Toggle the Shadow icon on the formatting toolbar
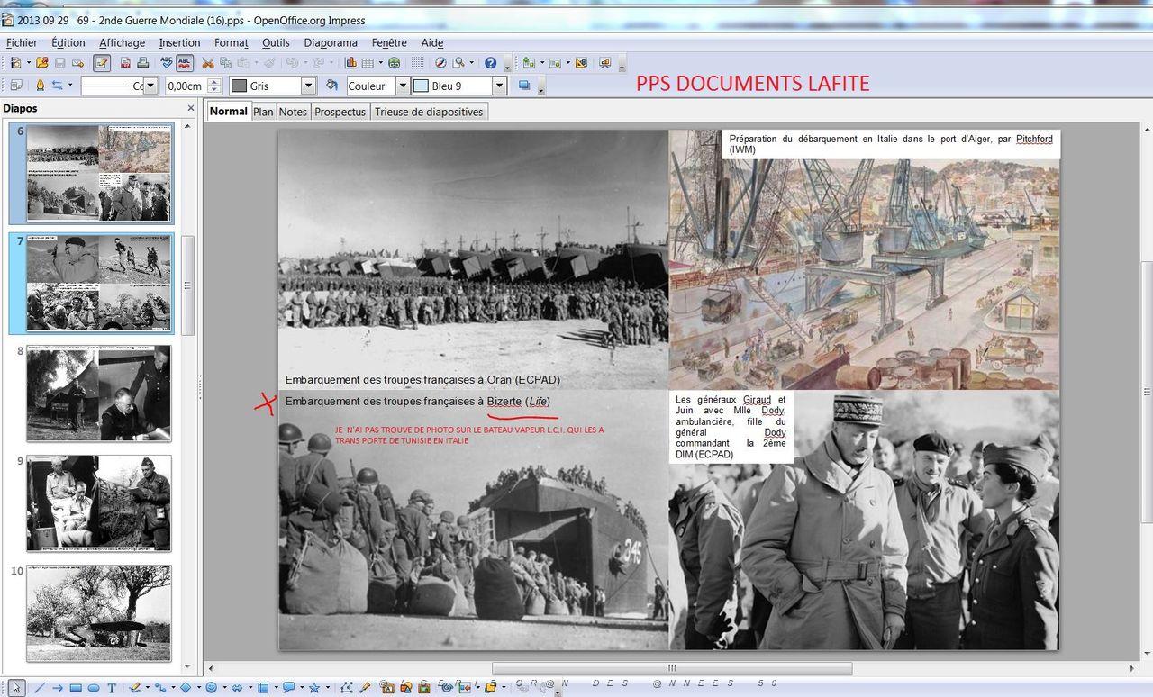 pyautogui.click(x=524, y=86)
